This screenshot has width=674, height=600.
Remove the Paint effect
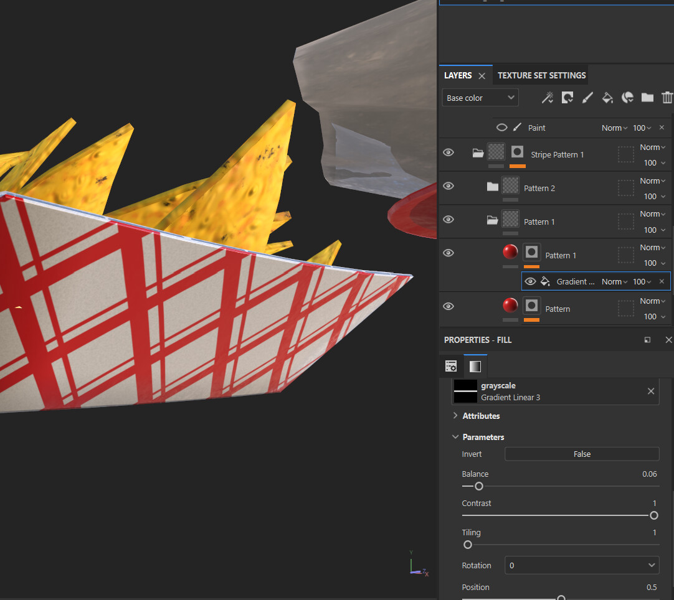(662, 127)
